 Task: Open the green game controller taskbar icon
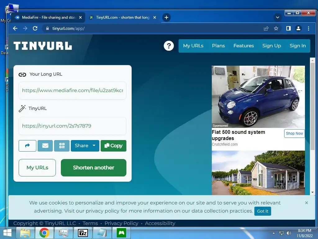[121, 233]
